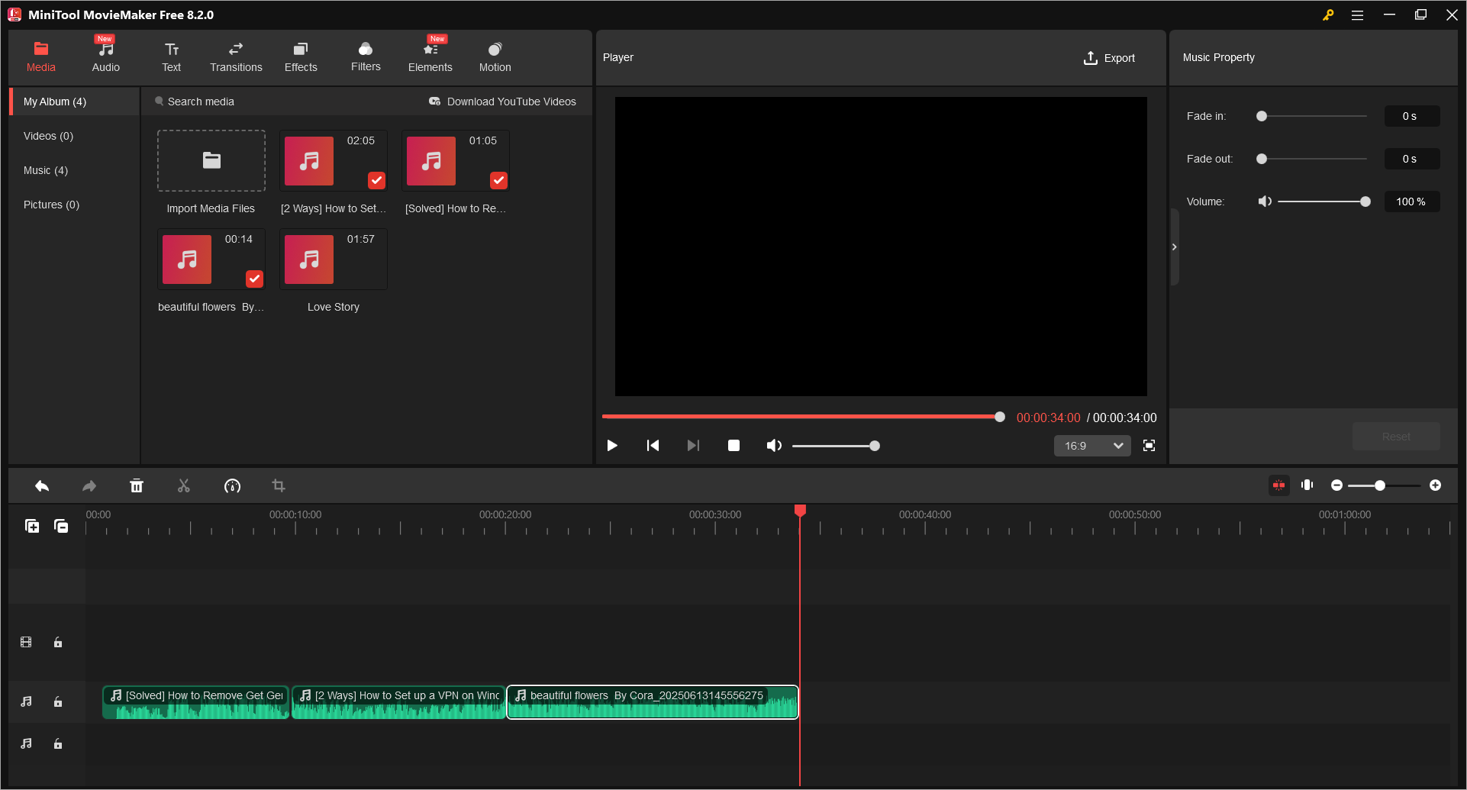Switch to the Text tab
1467x790 pixels.
click(172, 57)
